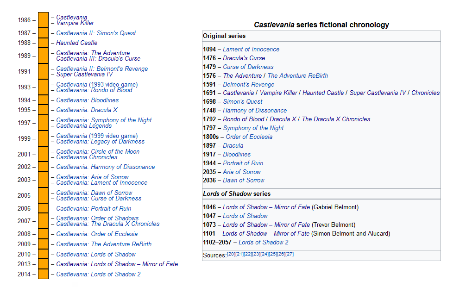
Task: Open the Vampire Killer timeline link
Action: [75, 23]
